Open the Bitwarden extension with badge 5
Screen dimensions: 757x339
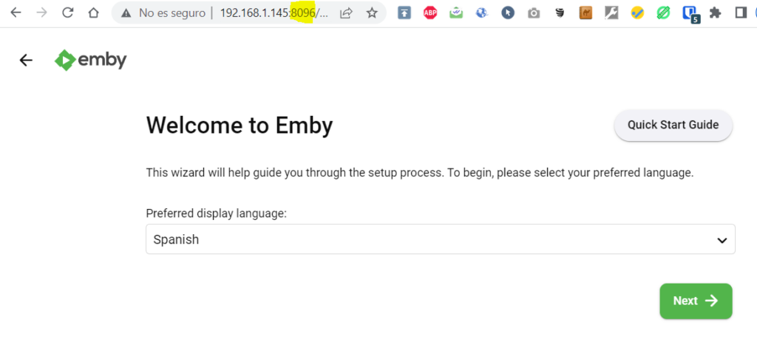coord(690,14)
